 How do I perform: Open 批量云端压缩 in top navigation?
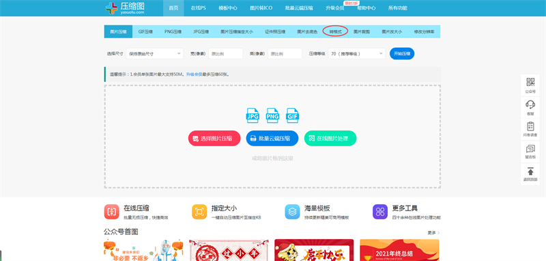click(x=299, y=8)
